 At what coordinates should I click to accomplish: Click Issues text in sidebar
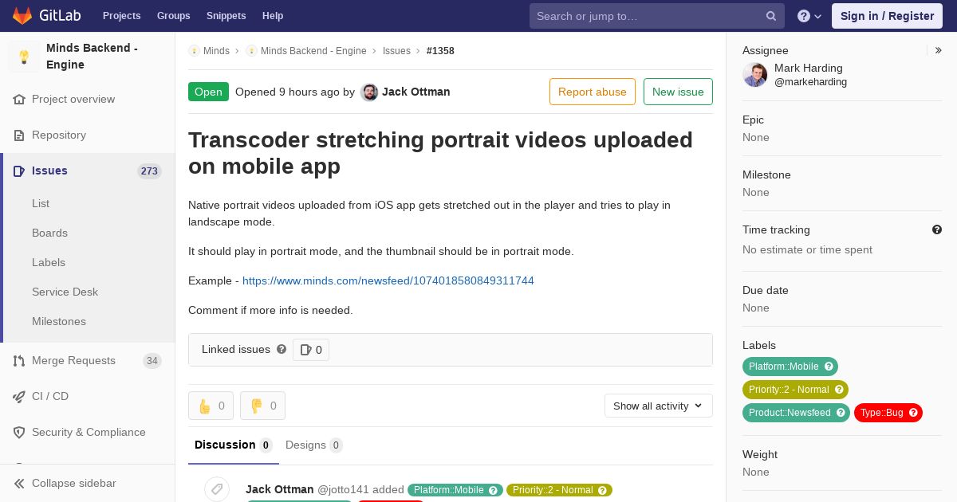pyautogui.click(x=49, y=171)
